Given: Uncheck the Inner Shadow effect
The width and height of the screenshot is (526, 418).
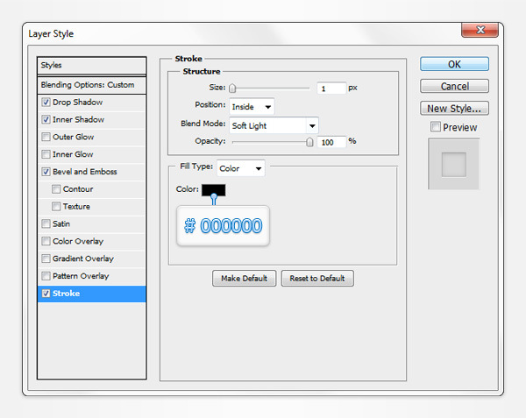Looking at the screenshot, I should point(46,120).
